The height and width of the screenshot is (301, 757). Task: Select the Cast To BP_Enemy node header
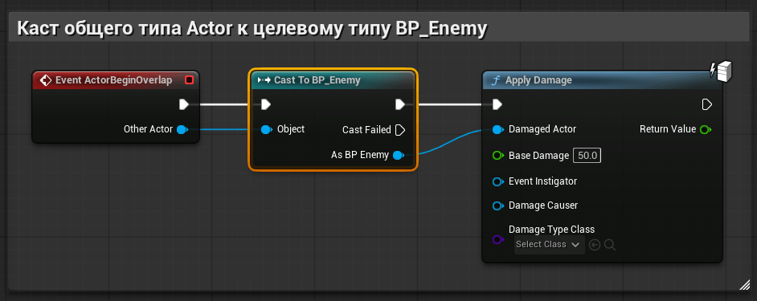[x=333, y=80]
